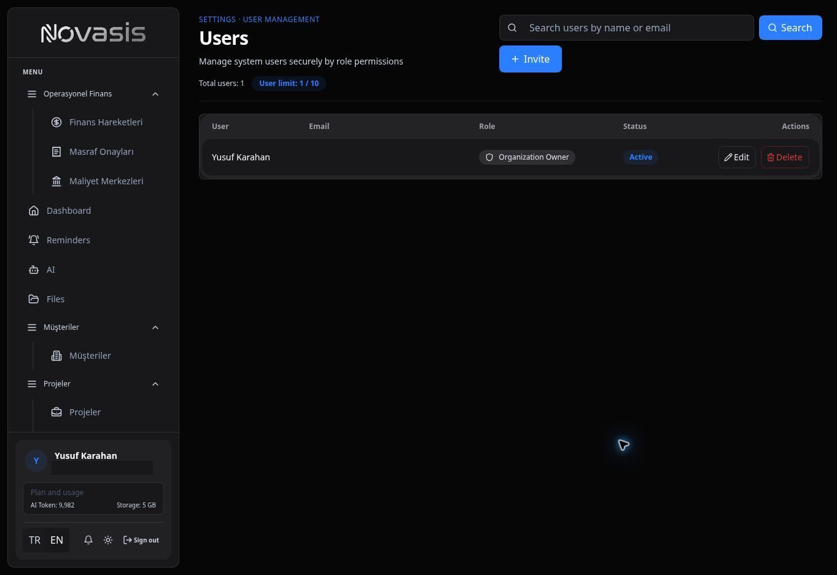Click the Maliyet Merkezleri bank icon
837x575 pixels.
click(x=56, y=181)
